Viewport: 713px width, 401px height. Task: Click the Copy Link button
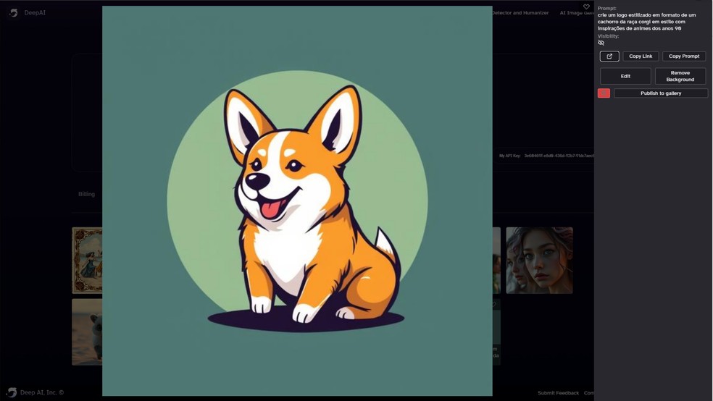[x=641, y=56]
